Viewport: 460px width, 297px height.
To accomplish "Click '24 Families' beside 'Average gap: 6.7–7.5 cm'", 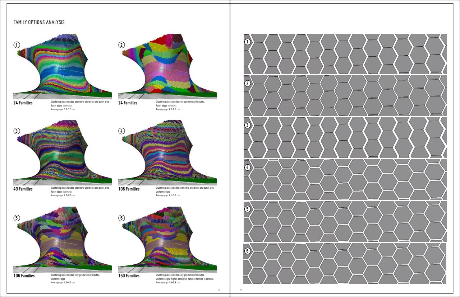I will 23,103.
